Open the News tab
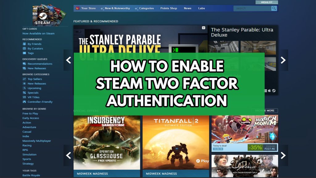The width and height of the screenshot is (316, 178). tap(187, 8)
